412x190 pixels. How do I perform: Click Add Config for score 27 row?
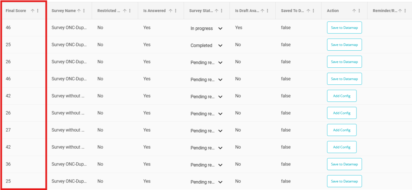coord(342,130)
